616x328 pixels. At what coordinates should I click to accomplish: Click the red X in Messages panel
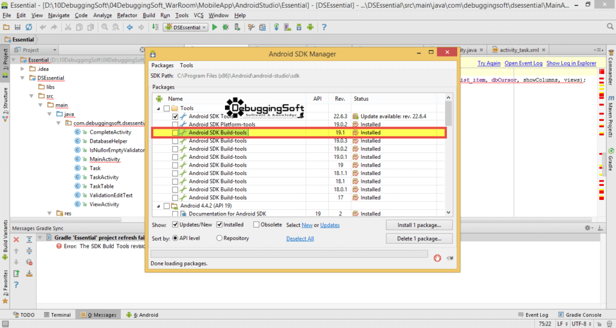tap(16, 240)
